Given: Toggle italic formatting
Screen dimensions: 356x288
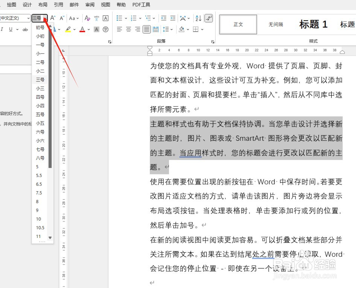Looking at the screenshot, I should [3, 29].
